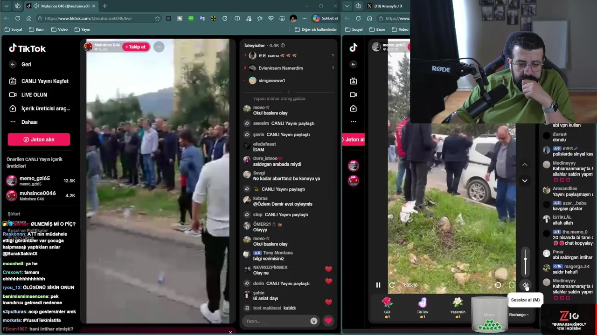
Task: Open tab list dropdown in right browser
Action: click(x=347, y=6)
